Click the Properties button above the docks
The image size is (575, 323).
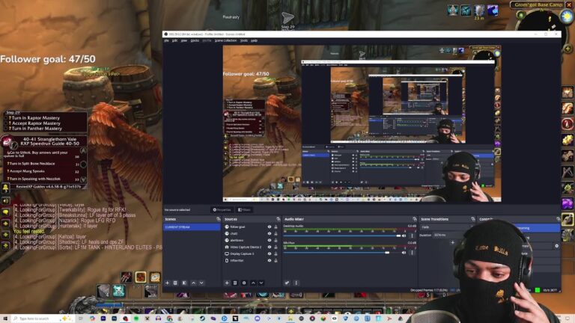click(222, 210)
